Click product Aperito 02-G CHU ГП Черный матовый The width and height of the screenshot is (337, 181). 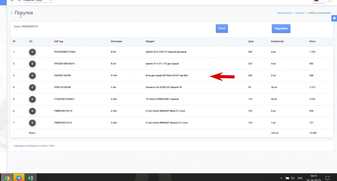[166, 52]
